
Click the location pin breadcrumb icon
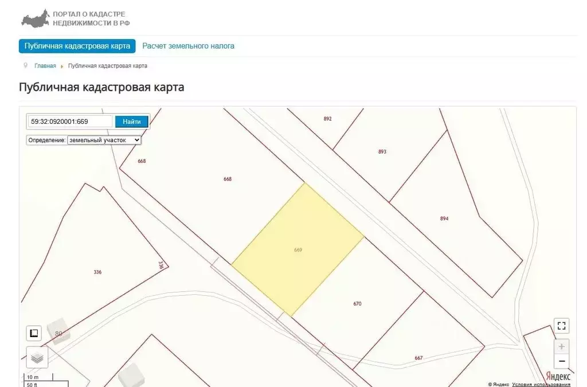click(25, 66)
